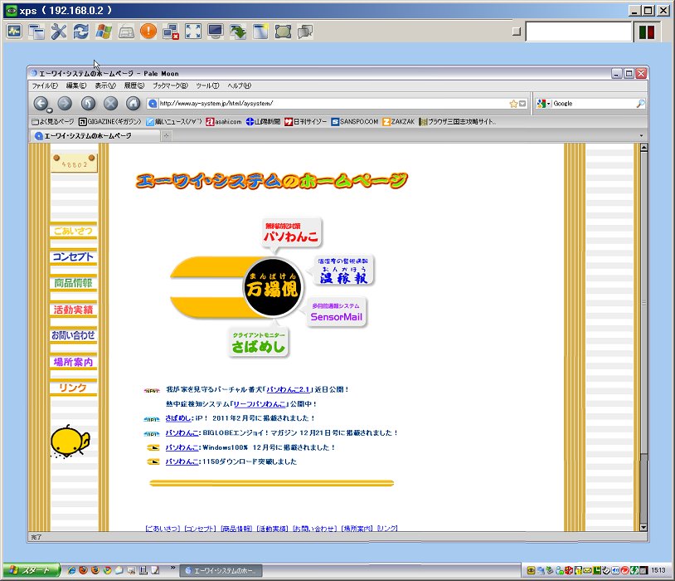Open the コンセプト sidebar link

[74, 256]
